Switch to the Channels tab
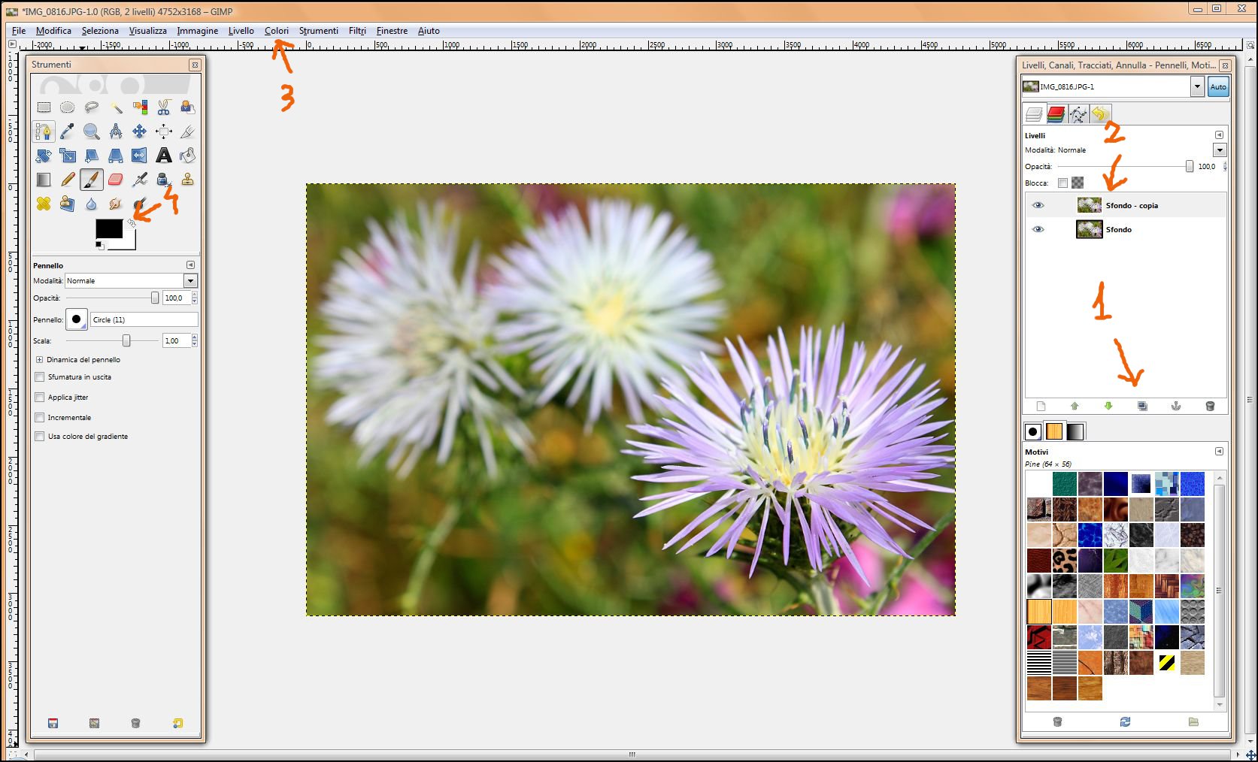The width and height of the screenshot is (1258, 762). [x=1056, y=114]
